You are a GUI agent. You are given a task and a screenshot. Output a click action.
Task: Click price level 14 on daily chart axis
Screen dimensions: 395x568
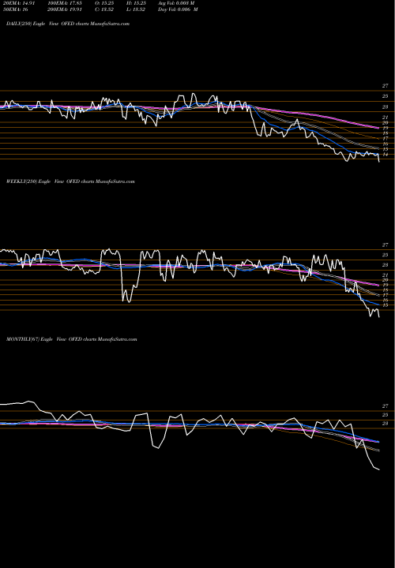coord(386,155)
